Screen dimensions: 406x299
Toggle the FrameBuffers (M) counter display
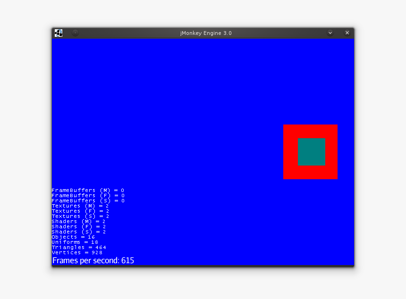(x=87, y=190)
